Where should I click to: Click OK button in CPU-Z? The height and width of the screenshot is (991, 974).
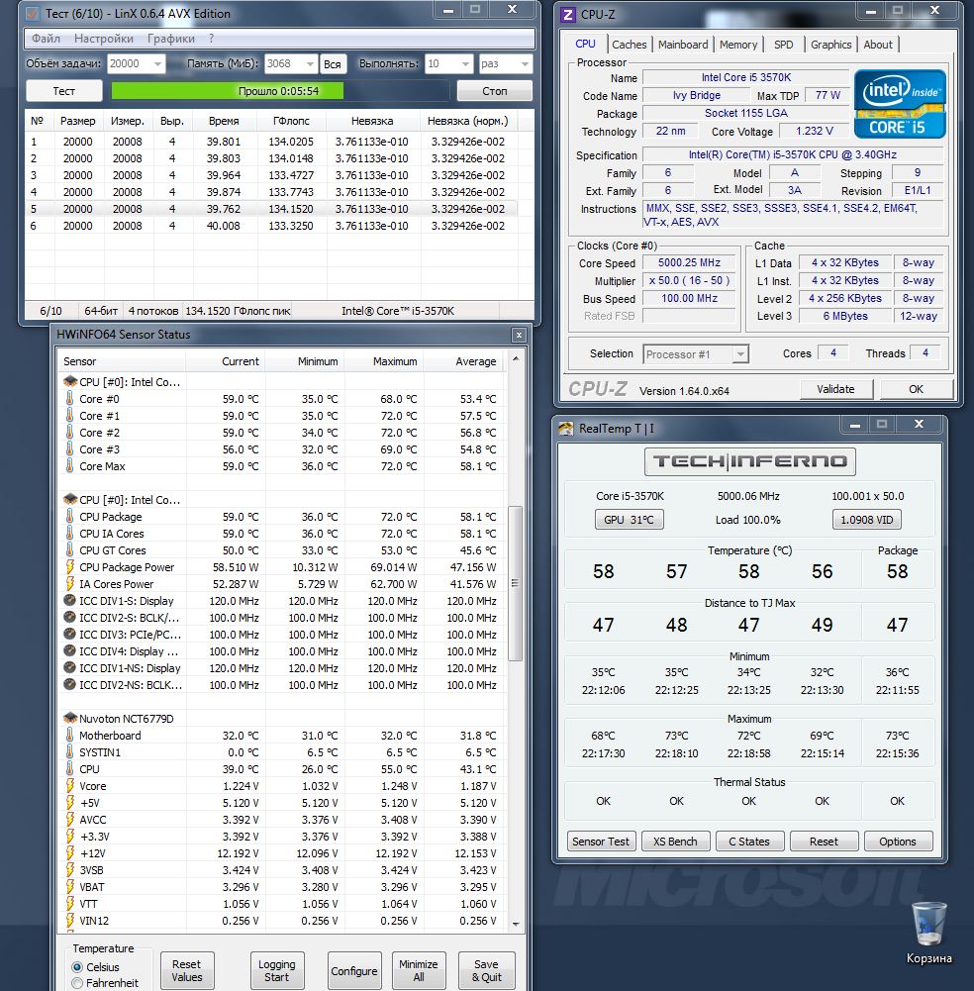[916, 389]
